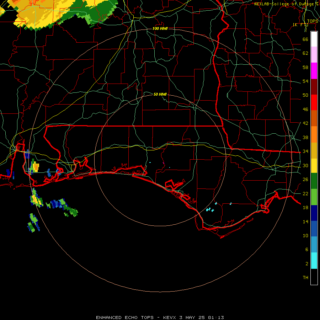The image size is (320, 320).
Task: Click the 01:13 timestamp in the caption
Action: 216,318
